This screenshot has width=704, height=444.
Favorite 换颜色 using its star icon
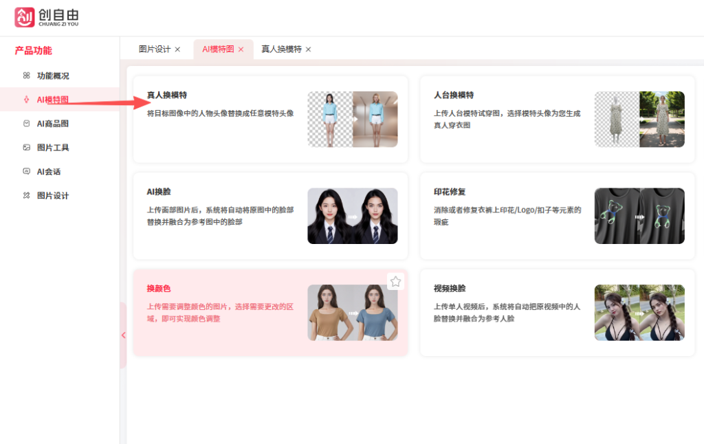pos(395,281)
